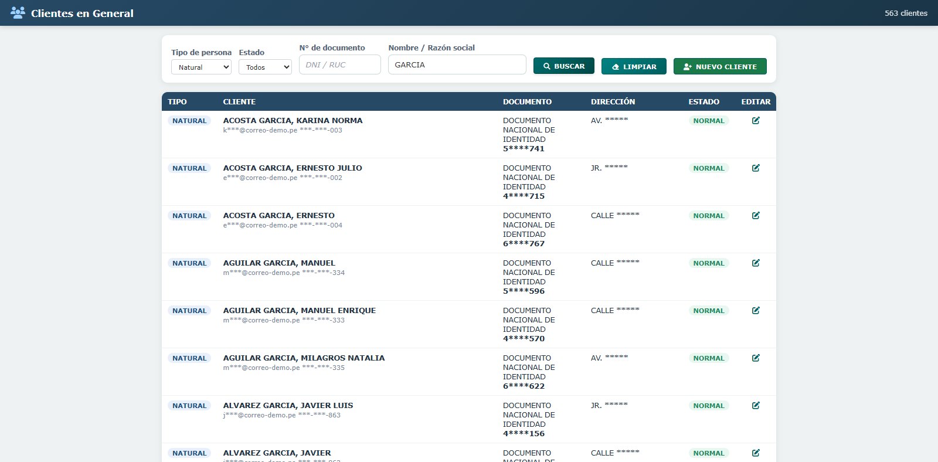Click email k***@correo-demo.pe line

[283, 130]
